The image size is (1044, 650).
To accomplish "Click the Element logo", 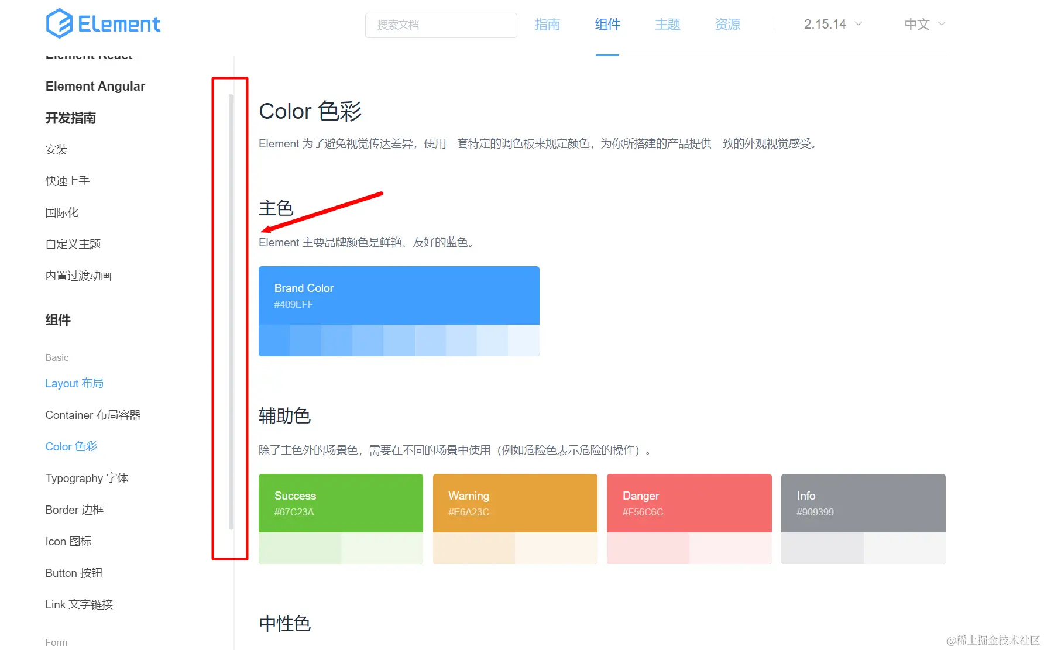I will point(103,23).
